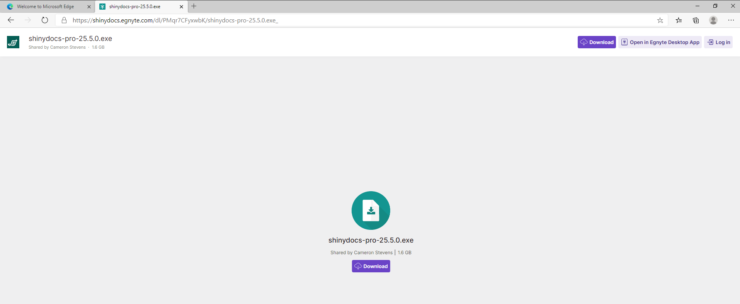Image resolution: width=740 pixels, height=304 pixels.
Task: Click the Download button in top header
Action: pyautogui.click(x=597, y=42)
